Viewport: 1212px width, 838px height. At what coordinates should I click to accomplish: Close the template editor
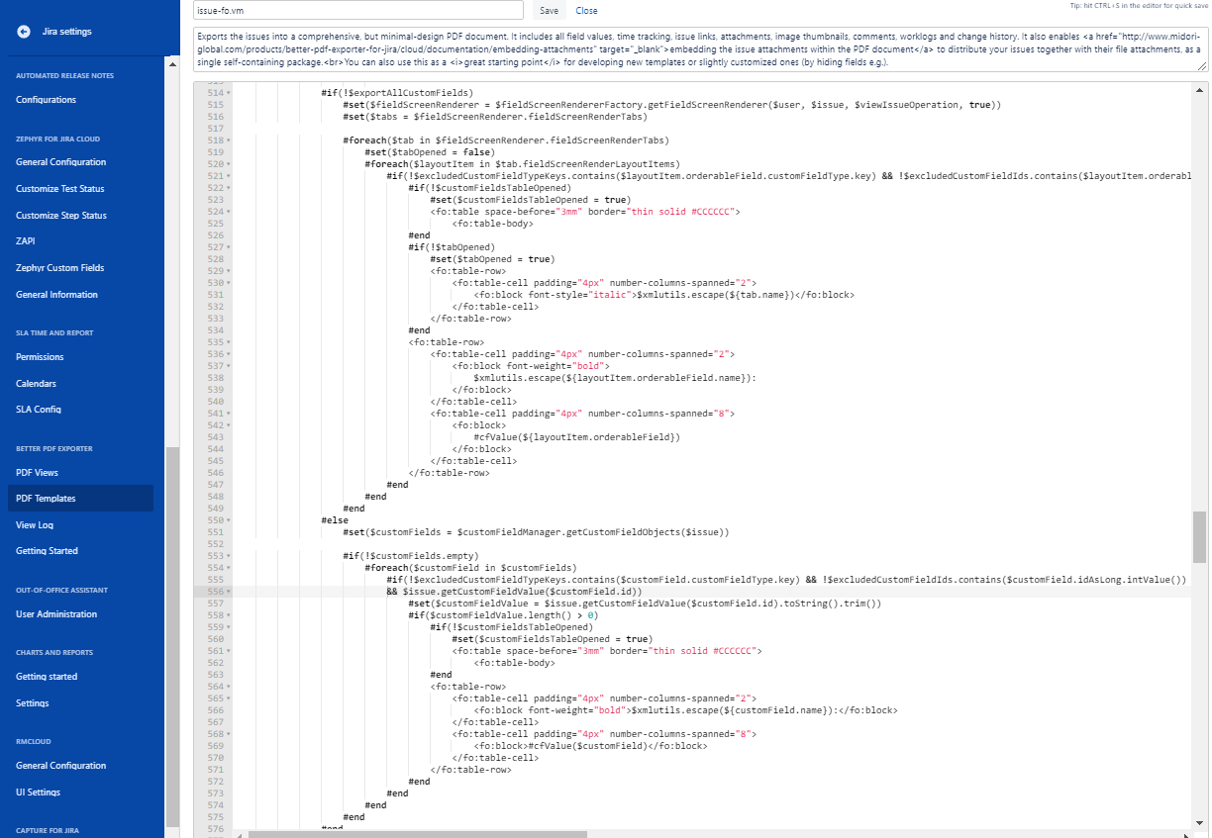pos(586,11)
